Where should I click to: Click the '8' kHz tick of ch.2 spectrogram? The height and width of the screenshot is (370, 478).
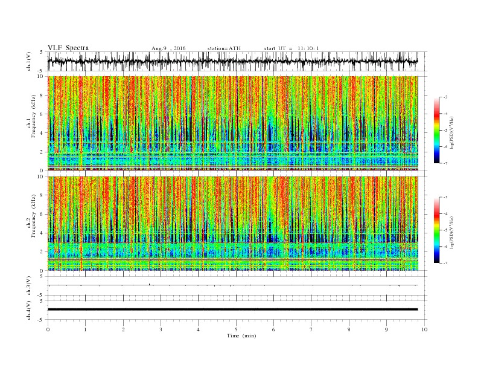click(42, 195)
